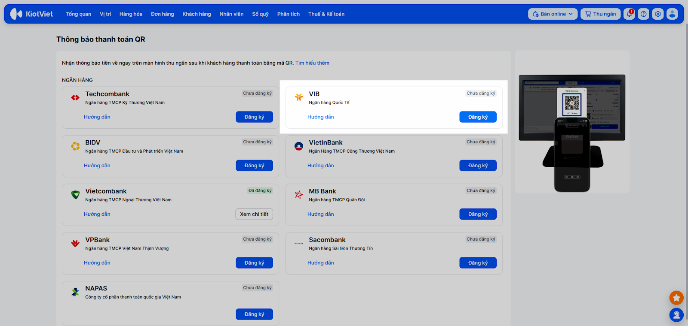Click the BIDV logo icon
688x326 pixels.
(75, 146)
